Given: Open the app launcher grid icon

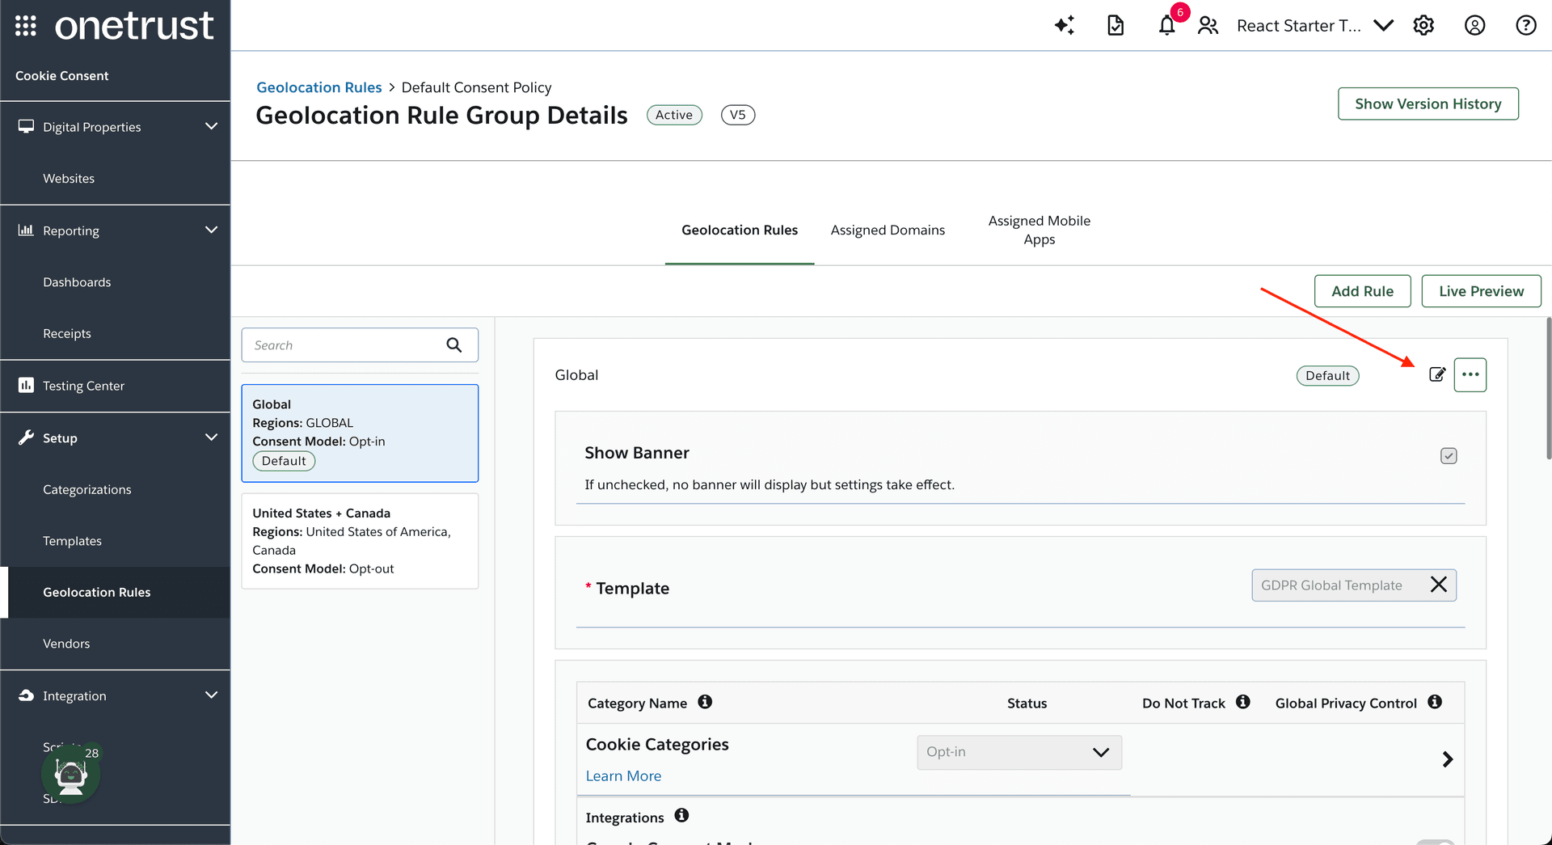Looking at the screenshot, I should pos(26,26).
